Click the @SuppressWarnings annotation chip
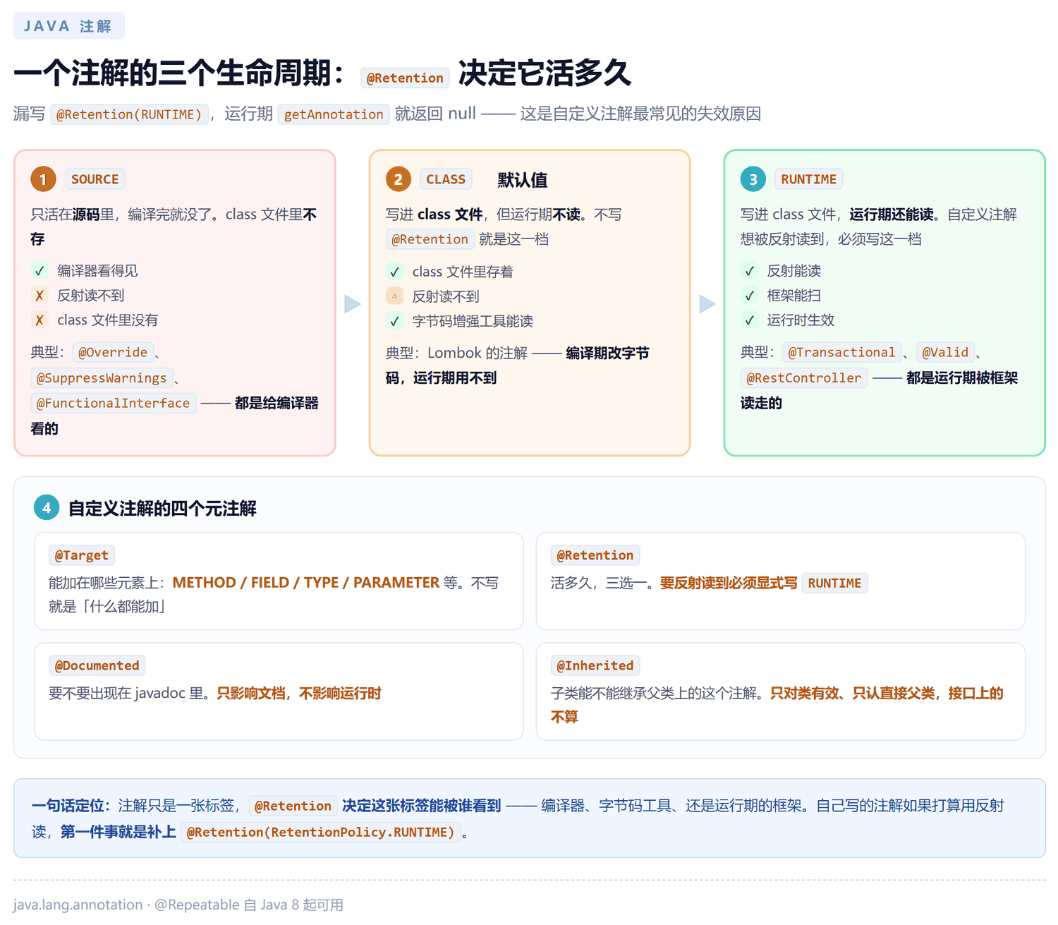The width and height of the screenshot is (1058, 925). pyautogui.click(x=102, y=378)
